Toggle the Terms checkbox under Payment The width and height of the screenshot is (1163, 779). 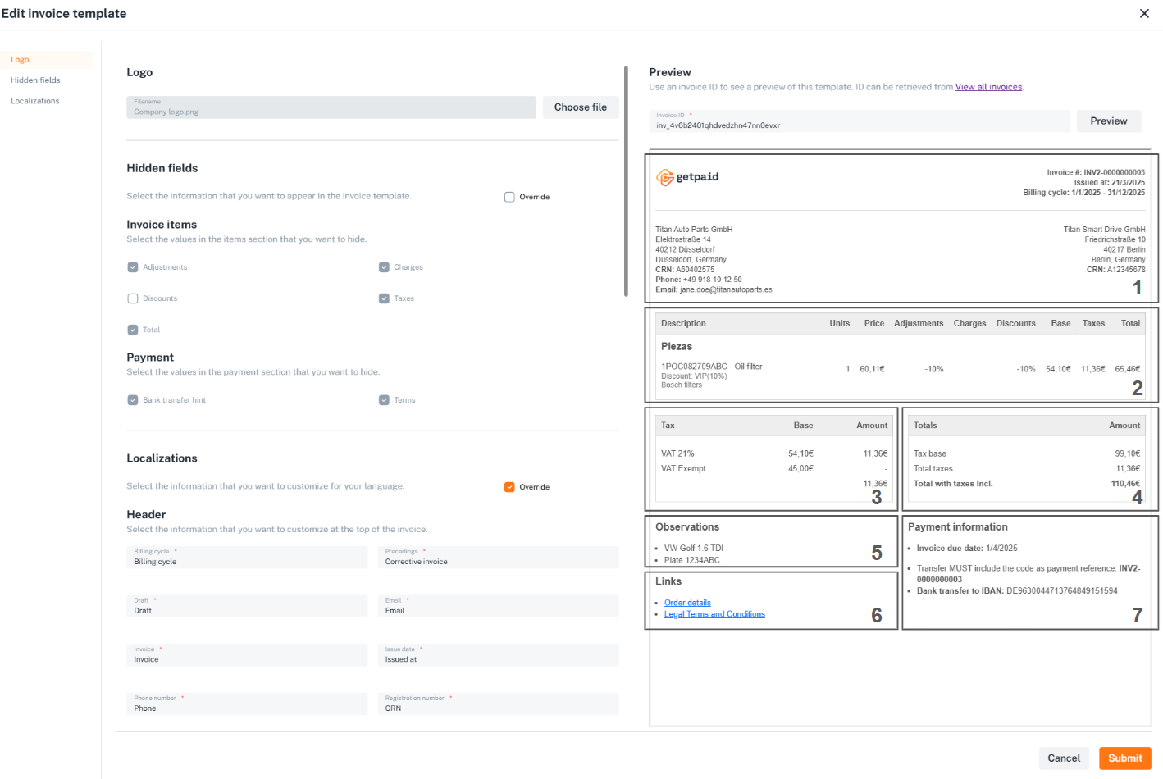point(384,400)
